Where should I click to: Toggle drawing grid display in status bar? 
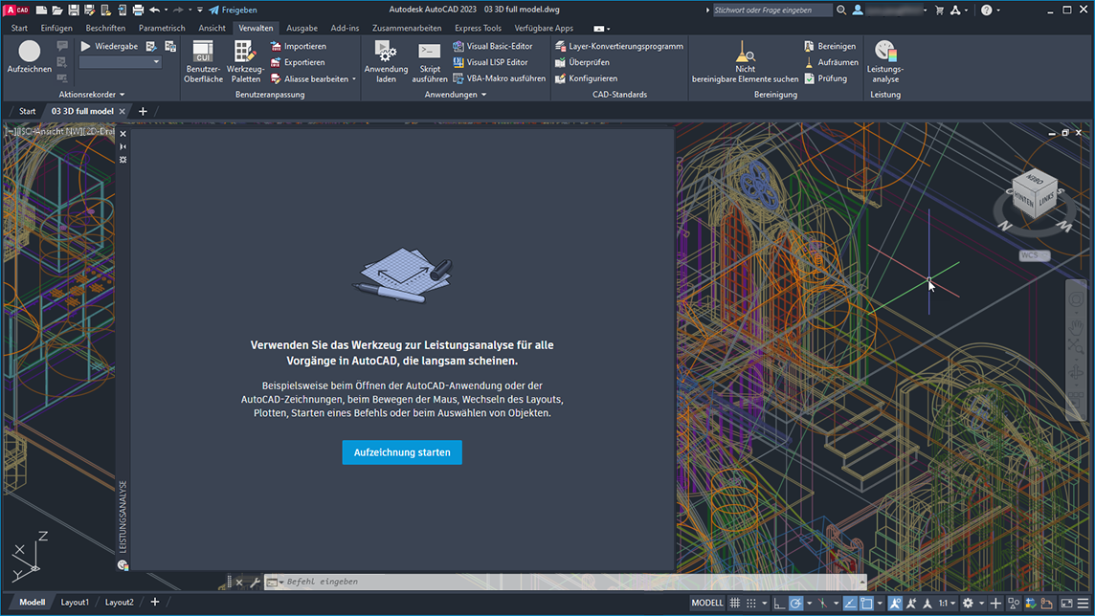735,603
